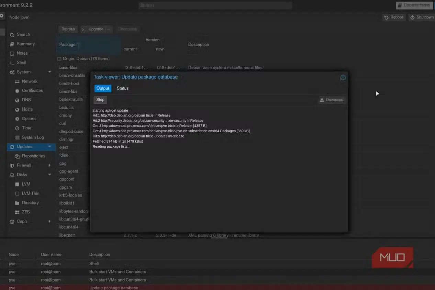Click the Search magnifier icon in sidebar
Image resolution: width=435 pixels, height=290 pixels.
pos(12,35)
